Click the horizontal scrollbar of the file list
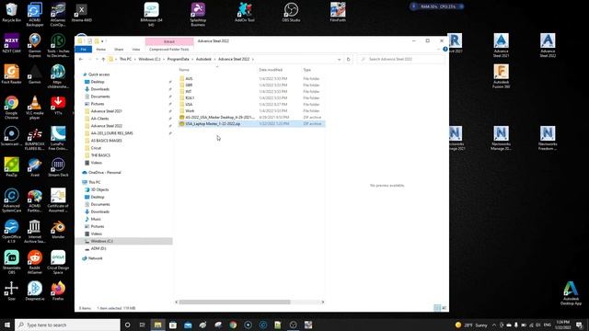Viewport: 589px width, 331px height. 235,302
